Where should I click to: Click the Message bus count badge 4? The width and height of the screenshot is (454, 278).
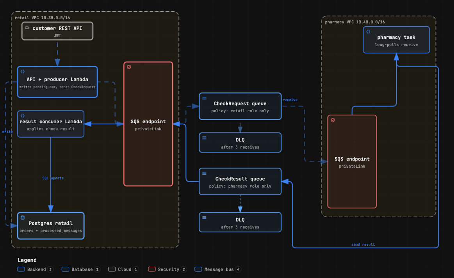pyautogui.click(x=238, y=269)
